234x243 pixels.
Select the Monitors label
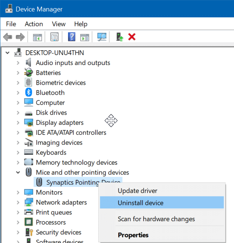click(x=49, y=192)
